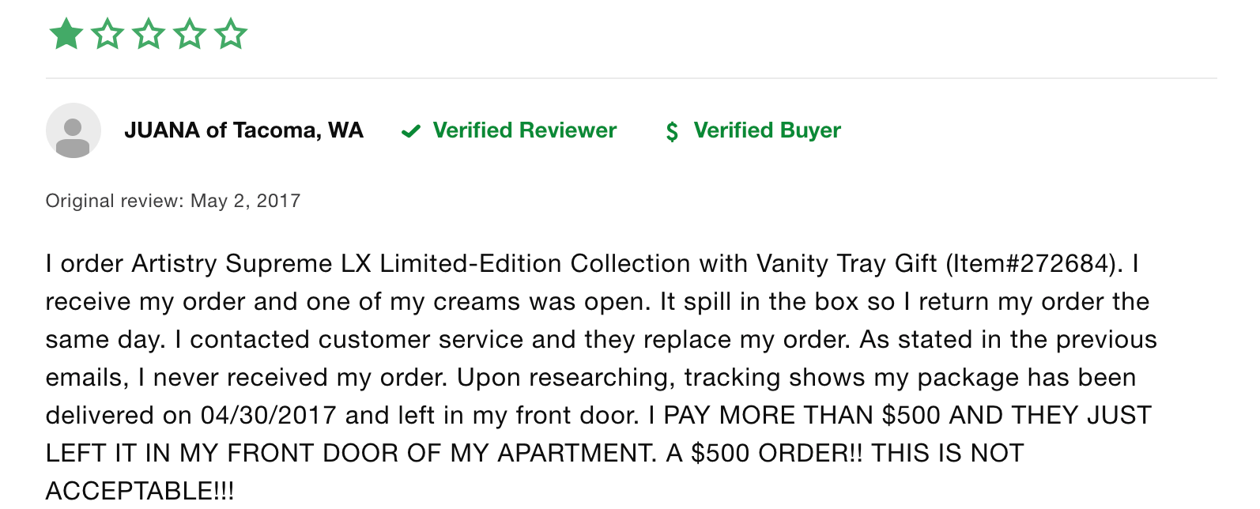Click the gray user avatar icon
The height and width of the screenshot is (509, 1260).
tap(74, 130)
